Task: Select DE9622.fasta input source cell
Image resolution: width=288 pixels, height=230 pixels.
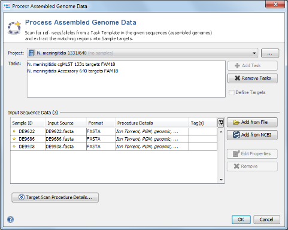Action: tap(66, 131)
